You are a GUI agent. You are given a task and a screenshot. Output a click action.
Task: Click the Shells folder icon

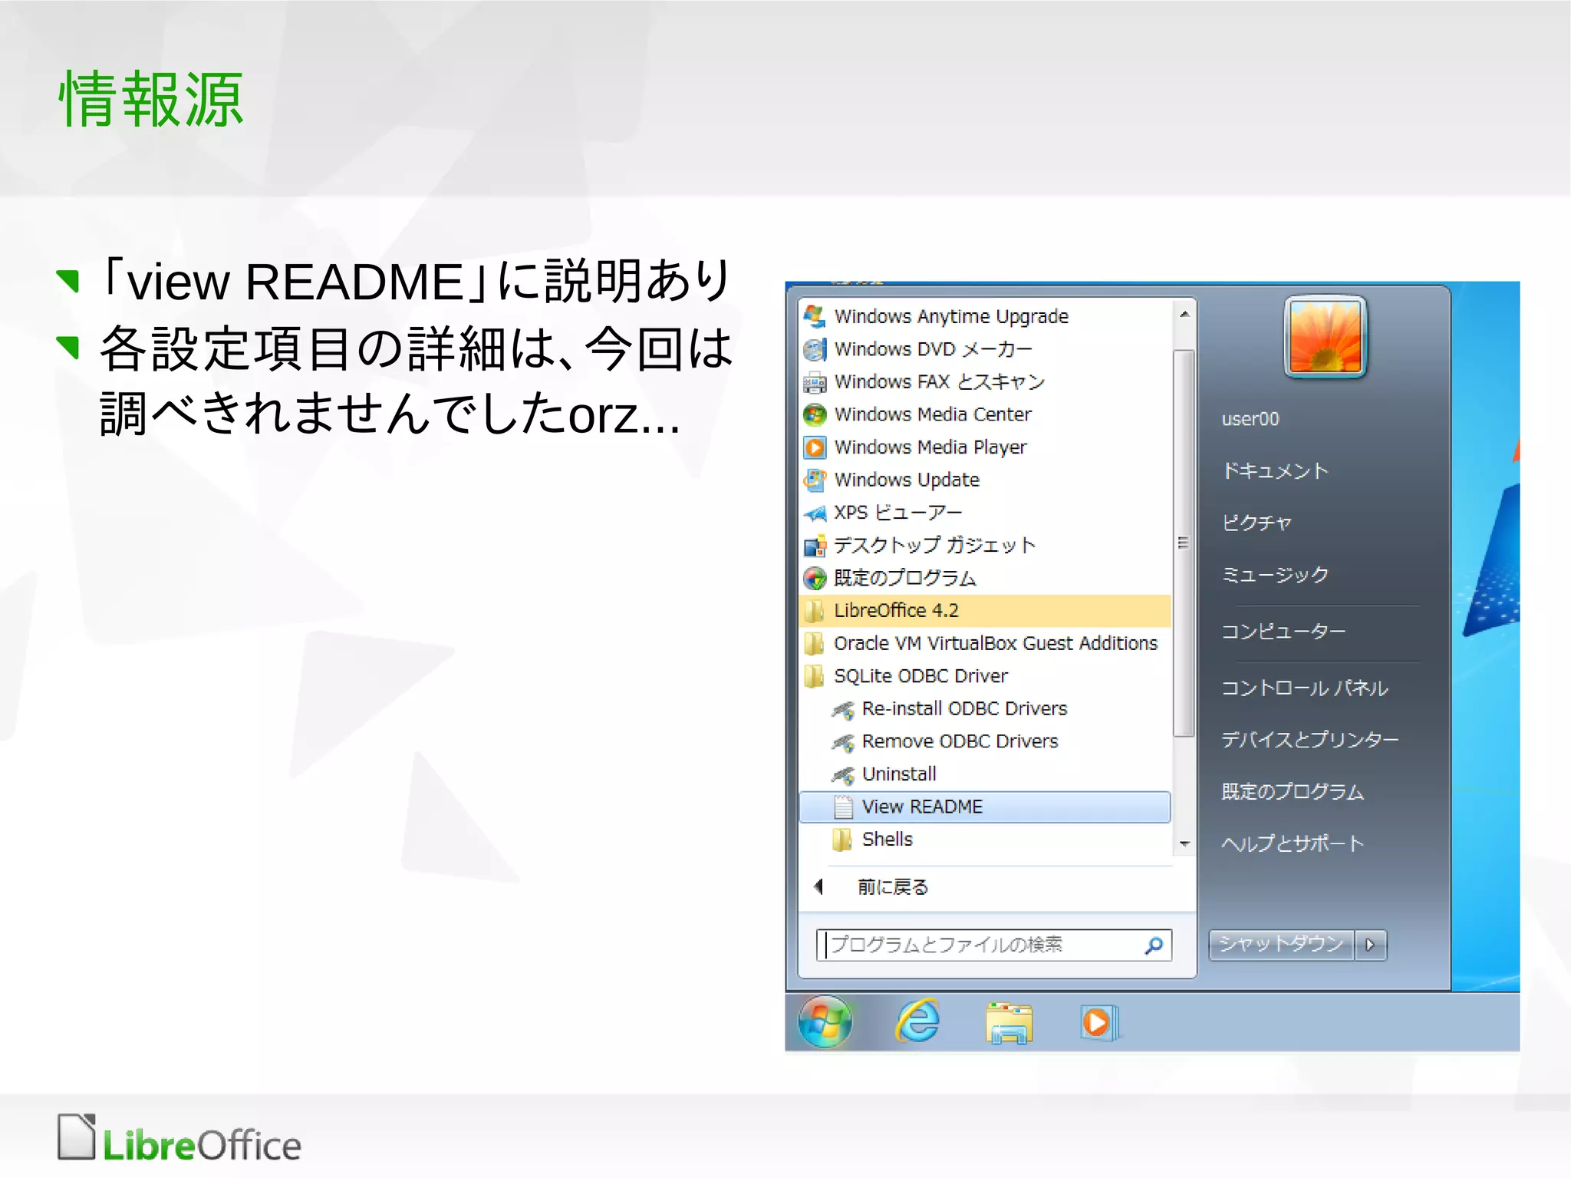(x=842, y=840)
